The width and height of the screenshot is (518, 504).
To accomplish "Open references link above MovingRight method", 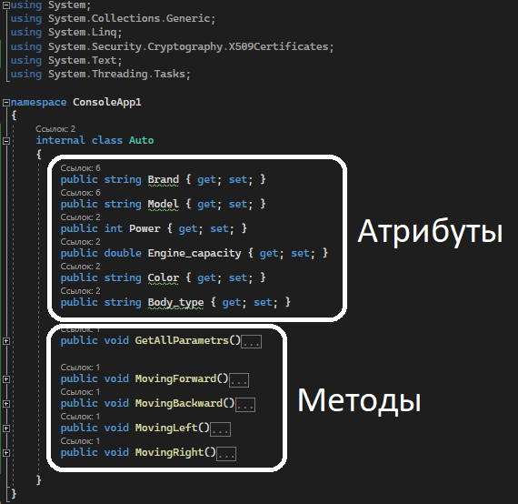I will pos(80,441).
